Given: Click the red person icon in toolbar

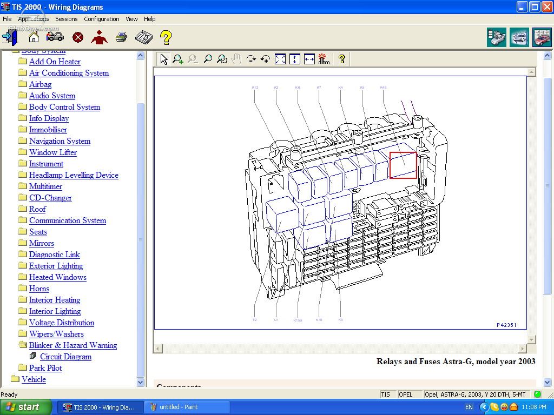Looking at the screenshot, I should (100, 37).
